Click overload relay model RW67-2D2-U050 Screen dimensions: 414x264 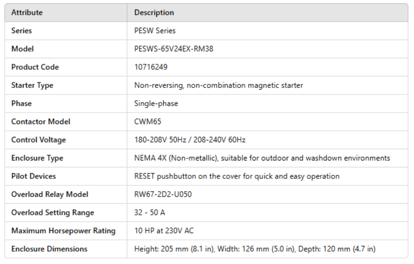pyautogui.click(x=163, y=194)
